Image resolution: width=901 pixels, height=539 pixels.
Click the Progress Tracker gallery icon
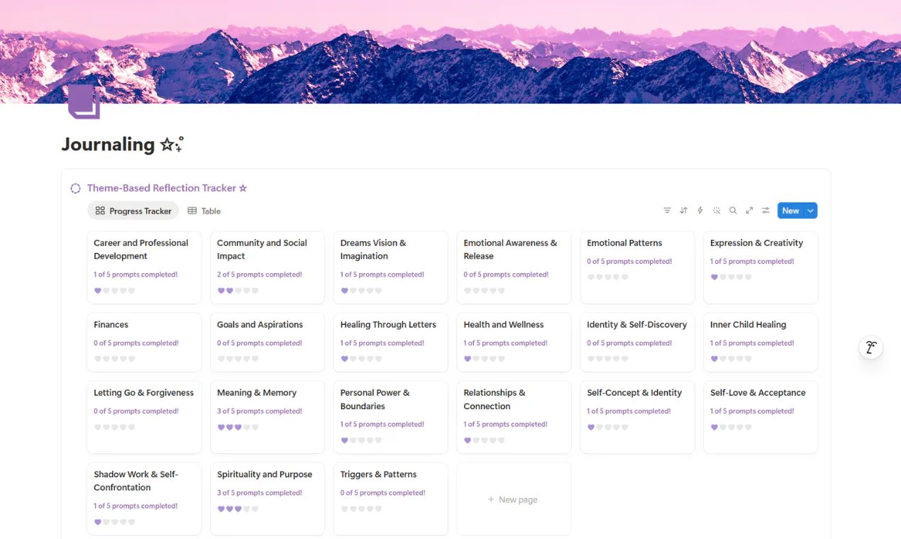(x=100, y=211)
